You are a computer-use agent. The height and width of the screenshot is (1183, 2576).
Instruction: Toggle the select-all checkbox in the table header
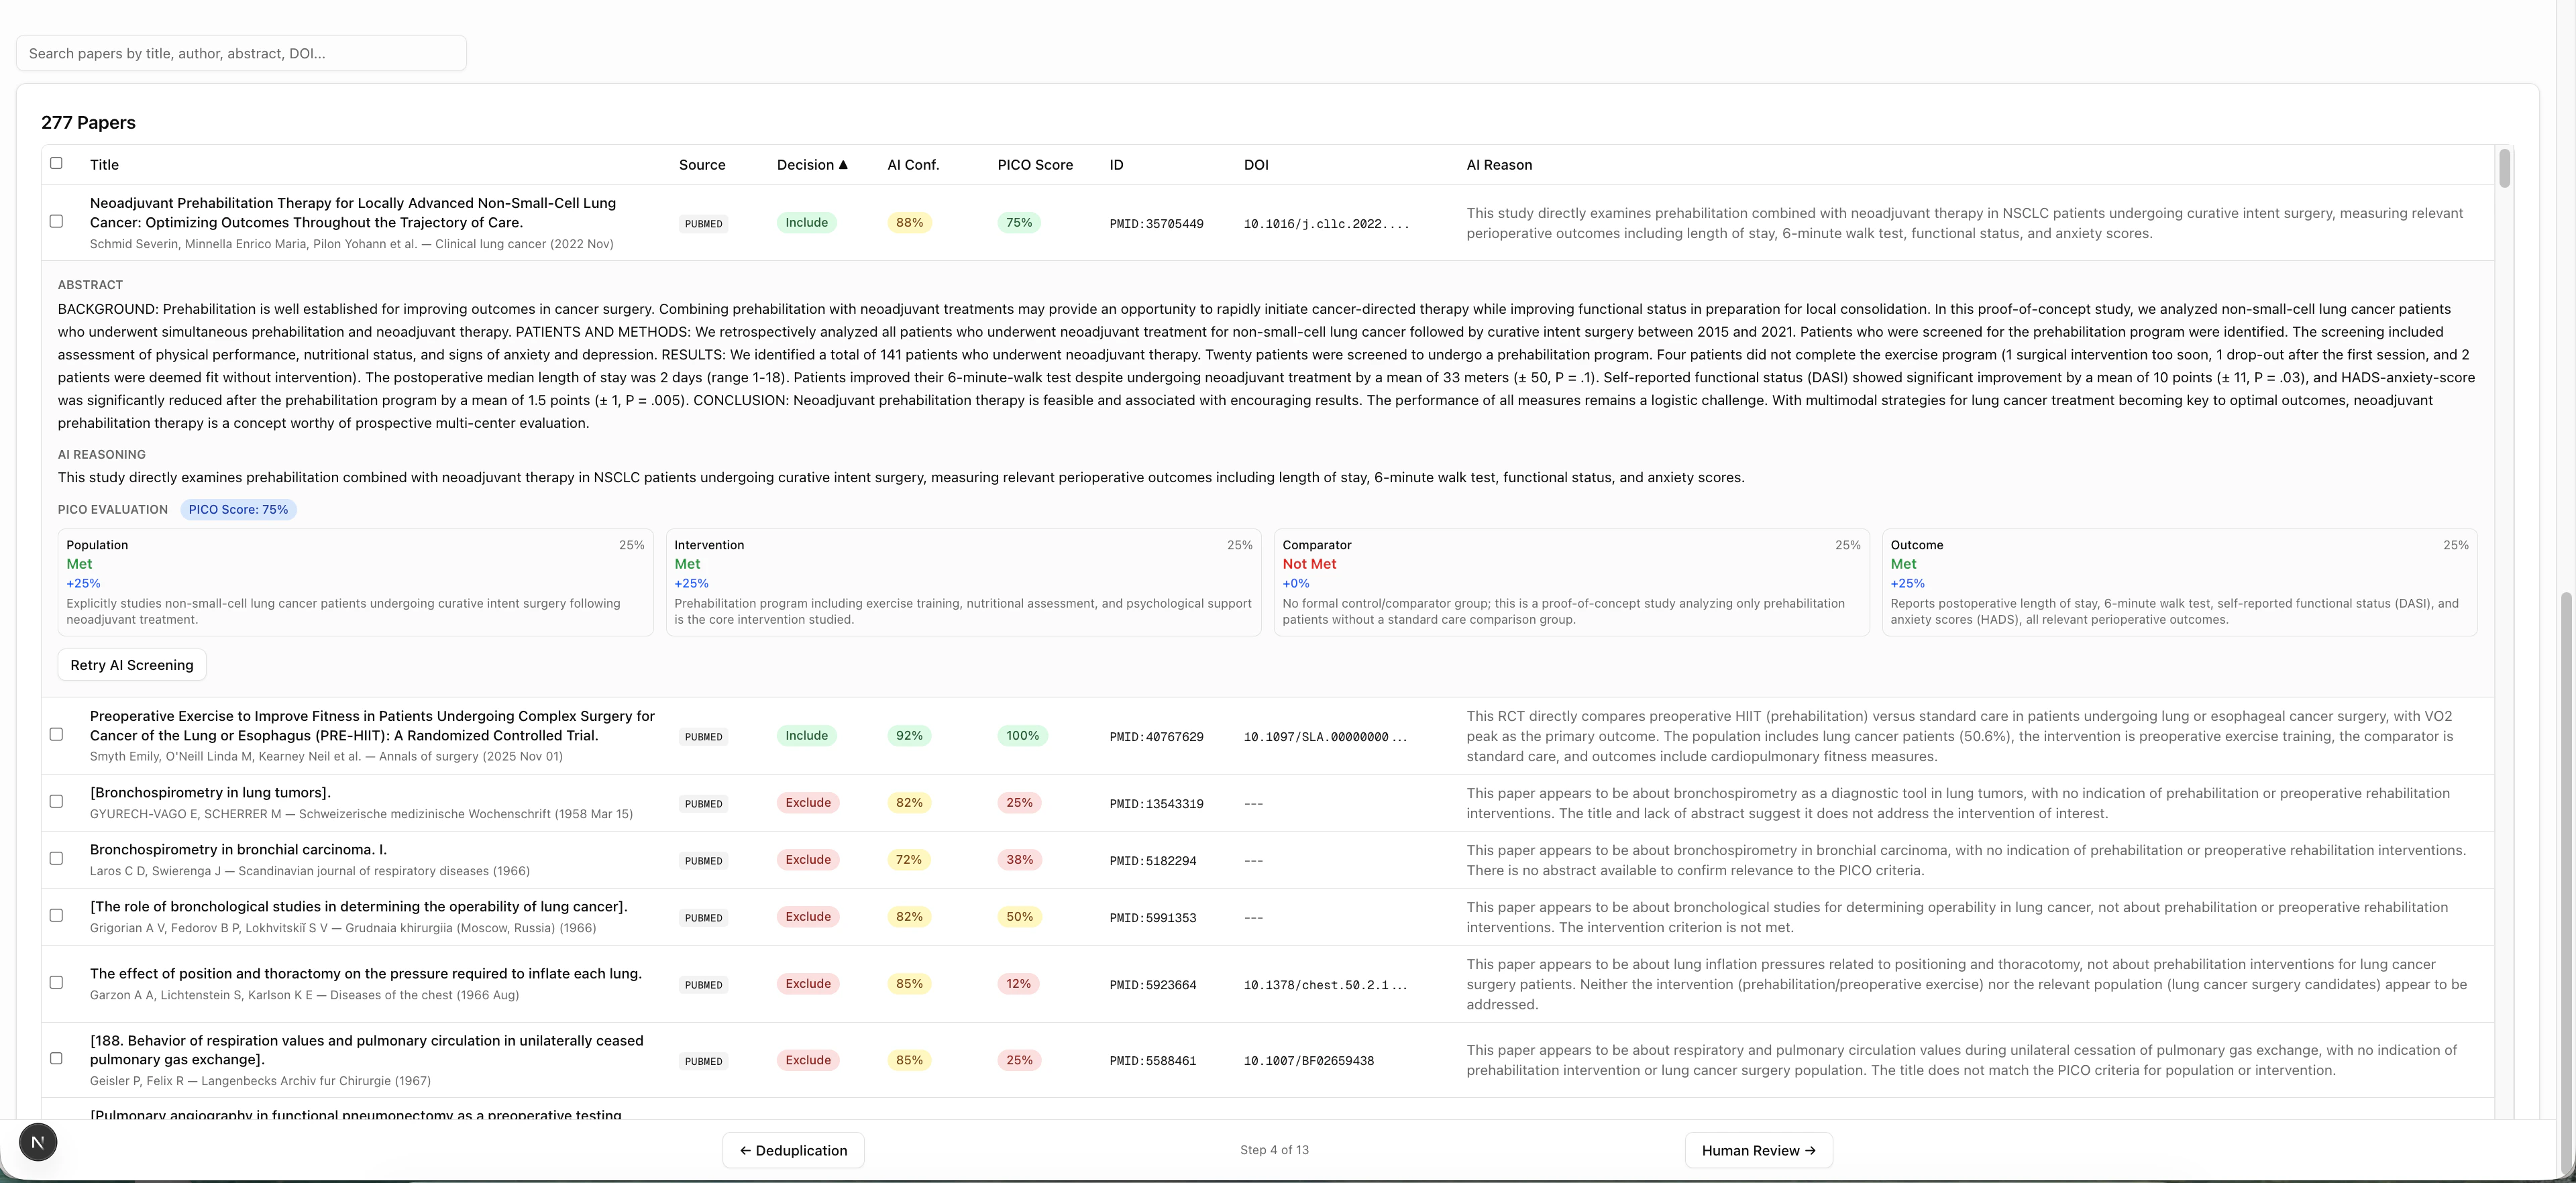pos(56,163)
